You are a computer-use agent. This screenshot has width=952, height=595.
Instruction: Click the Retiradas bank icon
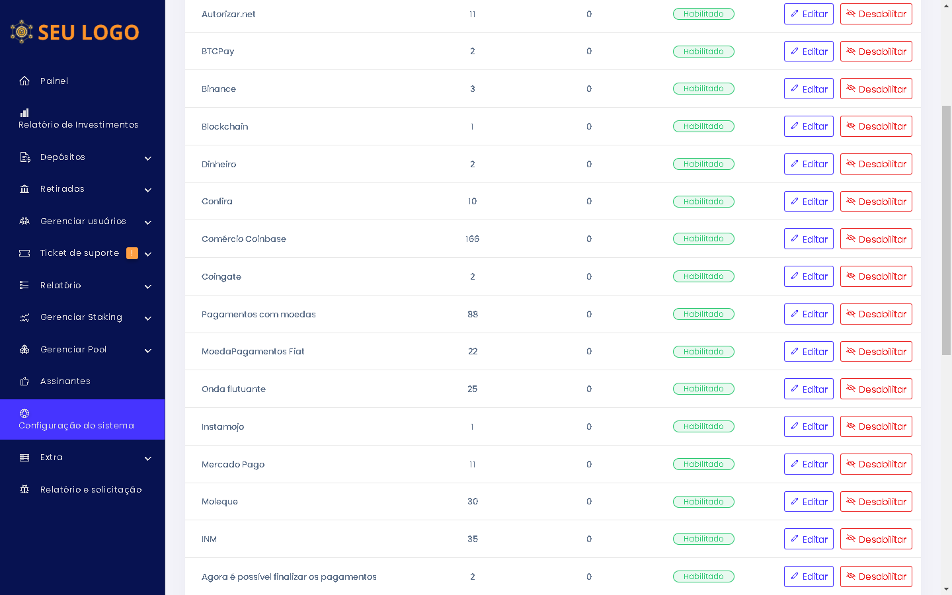click(x=24, y=189)
